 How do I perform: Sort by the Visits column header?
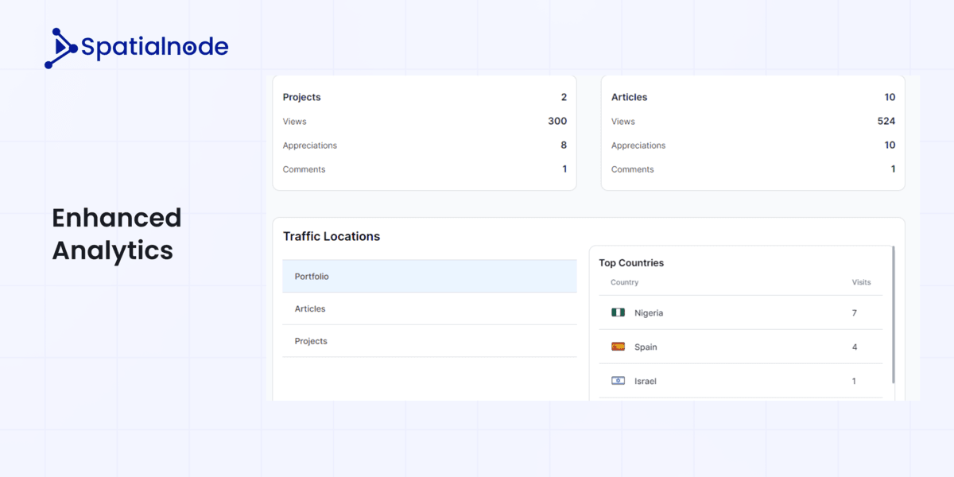tap(863, 282)
